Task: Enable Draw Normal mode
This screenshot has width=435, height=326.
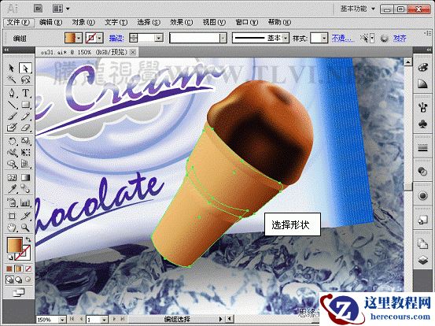Action: (x=9, y=280)
